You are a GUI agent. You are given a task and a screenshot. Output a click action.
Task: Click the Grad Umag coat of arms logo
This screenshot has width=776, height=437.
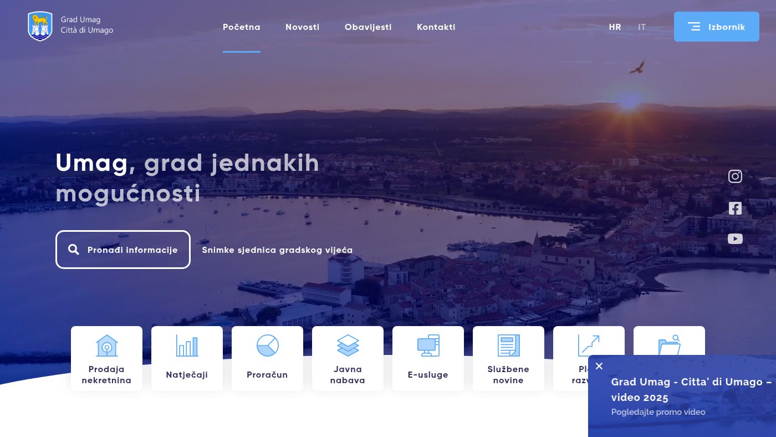[x=40, y=26]
